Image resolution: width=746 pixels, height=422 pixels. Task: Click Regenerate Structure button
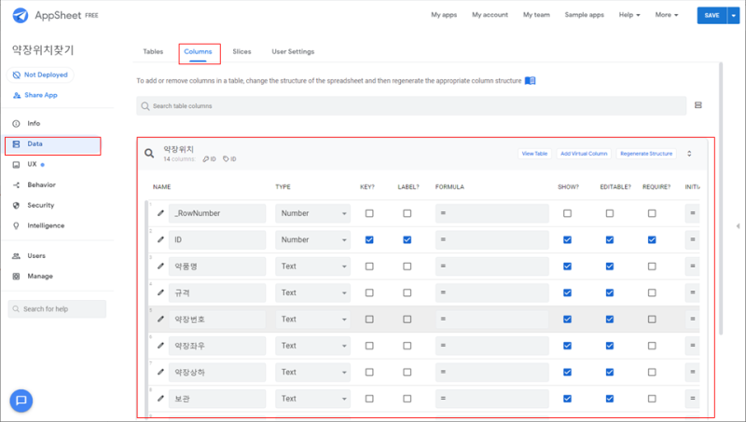(646, 154)
